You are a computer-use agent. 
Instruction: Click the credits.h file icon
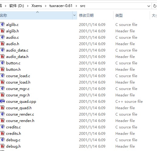2,133
